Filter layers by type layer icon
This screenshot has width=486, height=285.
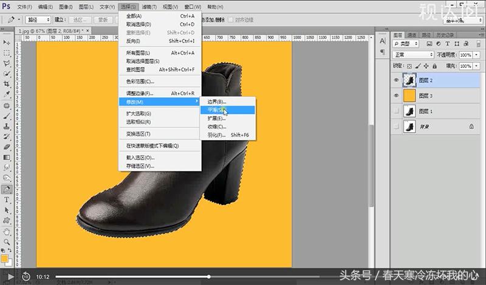tap(447, 44)
